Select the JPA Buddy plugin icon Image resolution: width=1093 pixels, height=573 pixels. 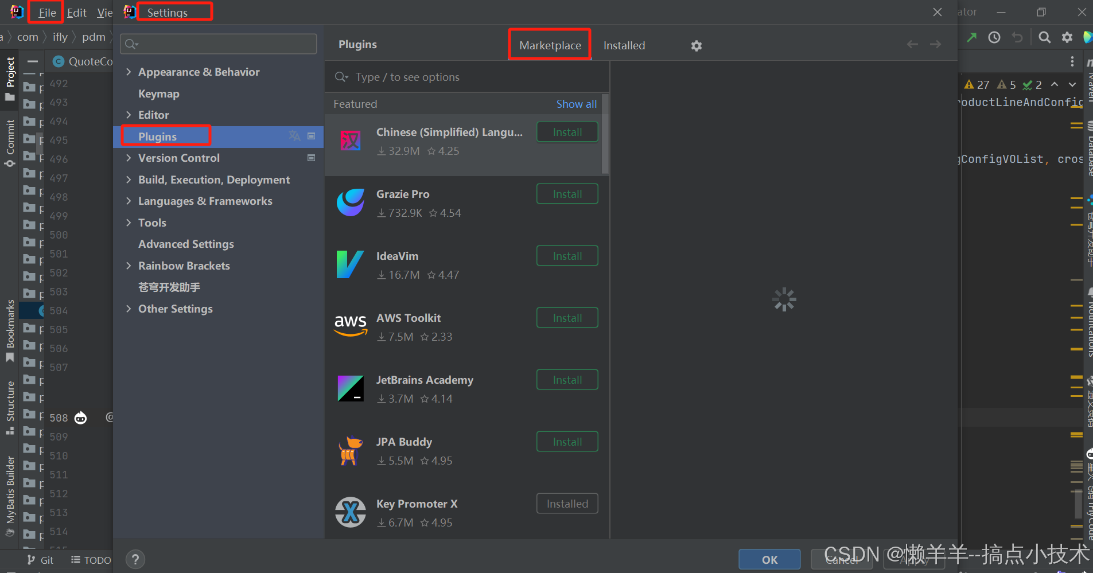point(351,450)
